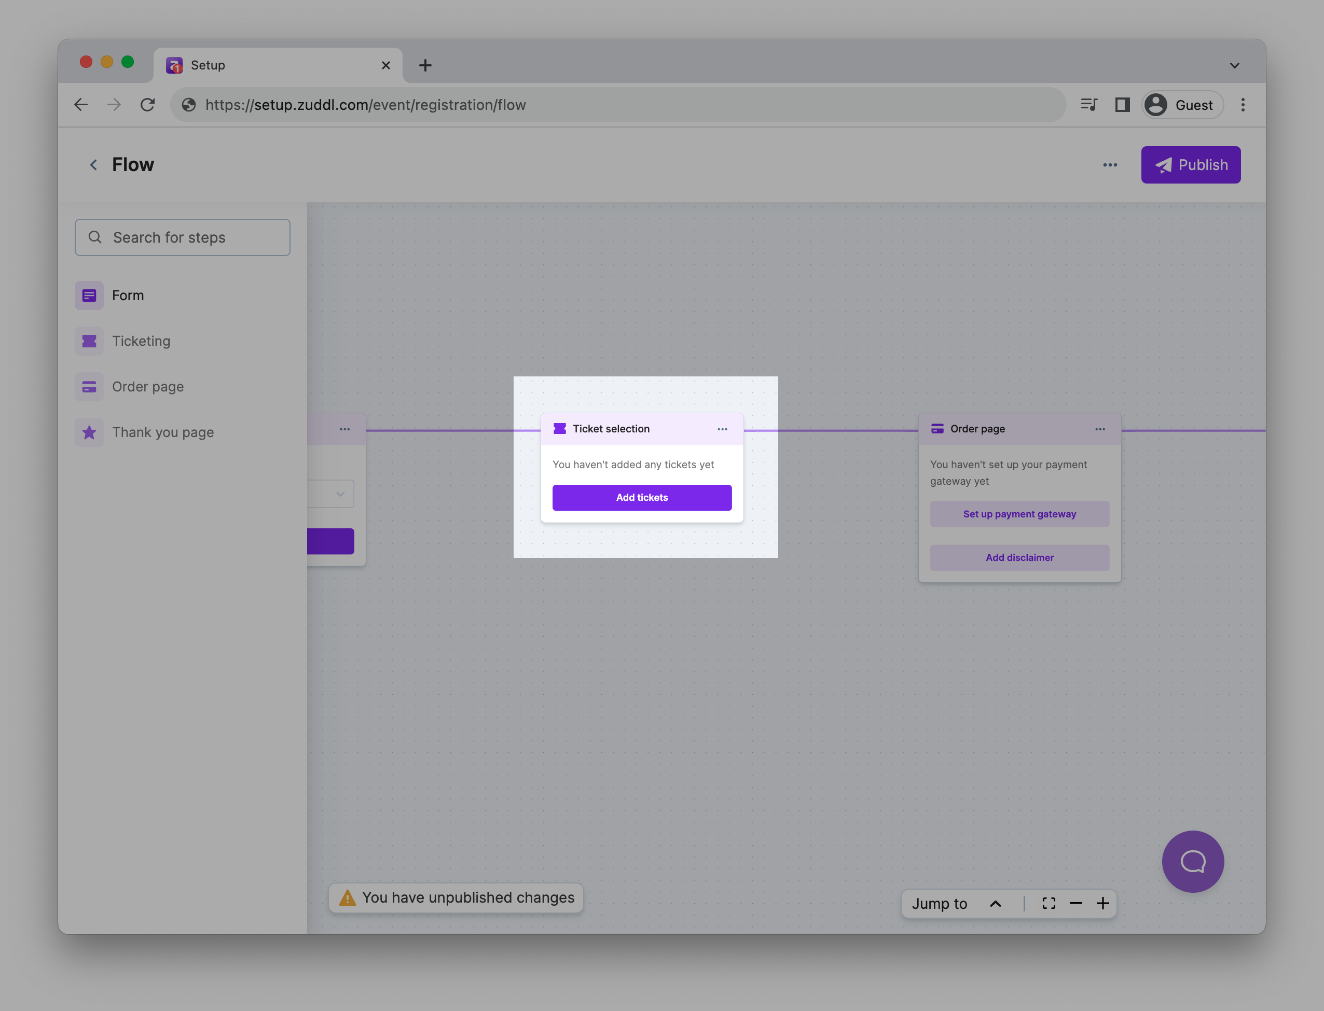
Task: Click the Ticketing ticket icon
Action: (89, 341)
